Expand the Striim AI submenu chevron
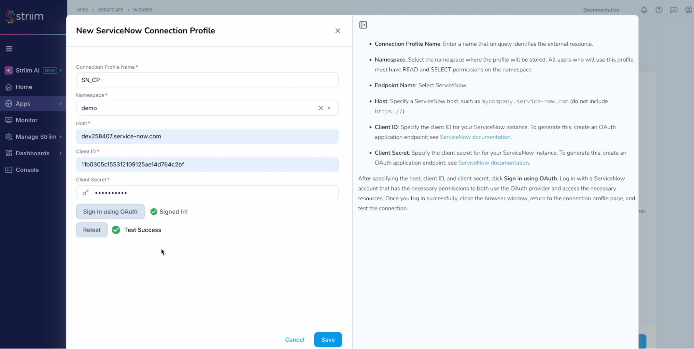The width and height of the screenshot is (694, 349). click(x=61, y=70)
